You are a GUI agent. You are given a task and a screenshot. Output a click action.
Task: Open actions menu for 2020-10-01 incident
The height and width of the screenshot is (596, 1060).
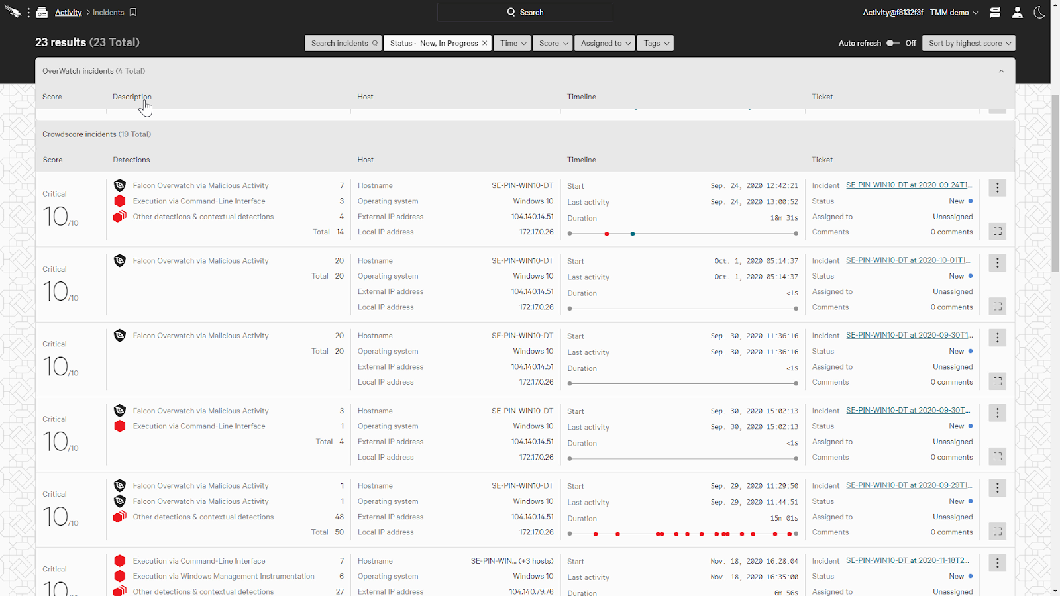pyautogui.click(x=998, y=262)
